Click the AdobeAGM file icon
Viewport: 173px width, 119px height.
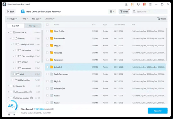[52, 88]
